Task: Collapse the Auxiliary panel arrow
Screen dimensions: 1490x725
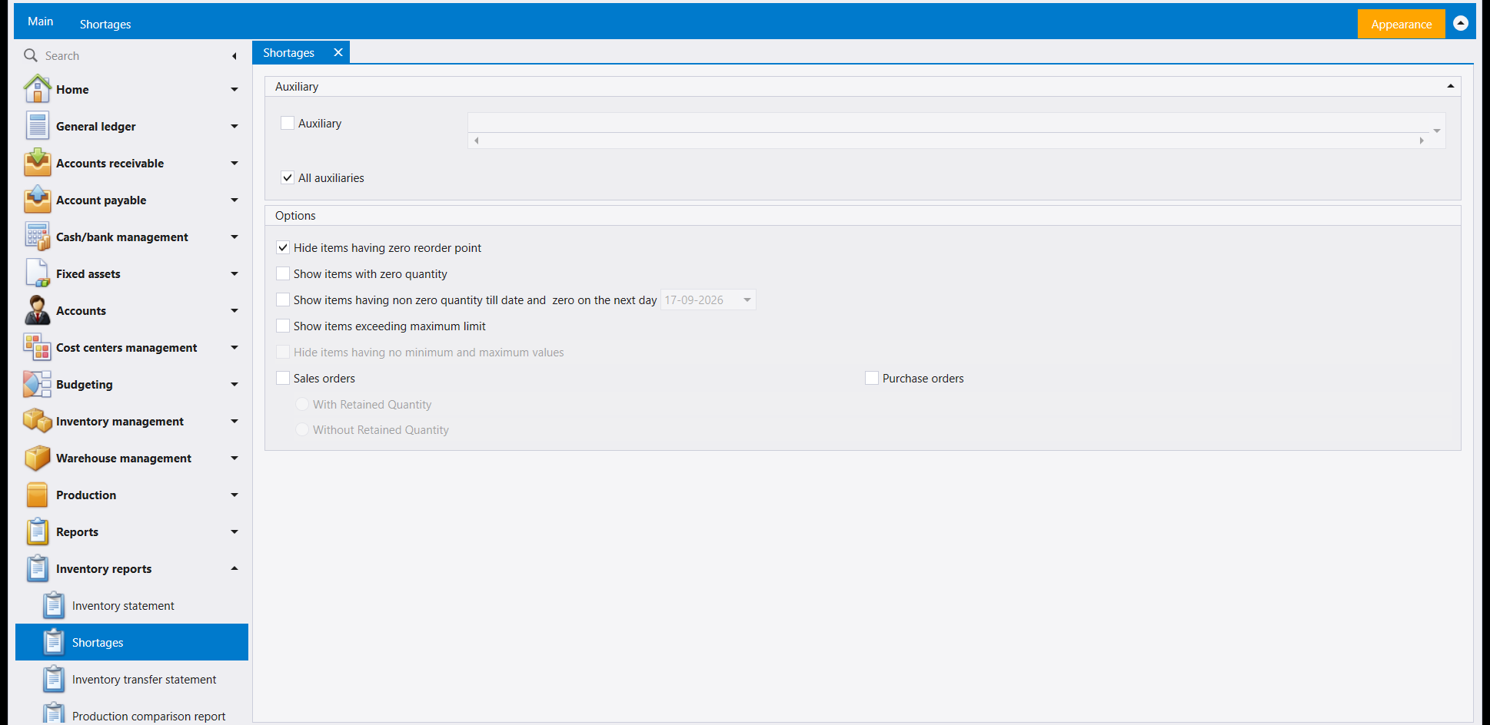Action: [x=1451, y=86]
